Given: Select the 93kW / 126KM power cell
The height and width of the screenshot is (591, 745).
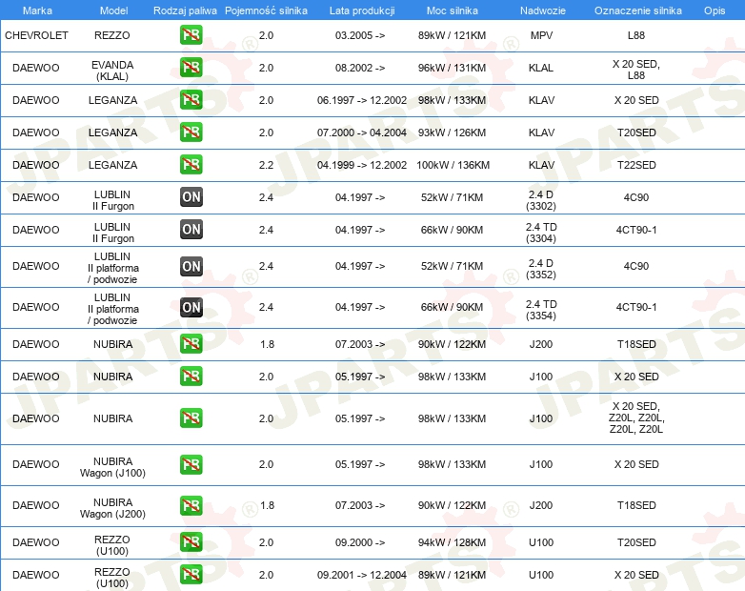Looking at the screenshot, I should pyautogui.click(x=452, y=132).
